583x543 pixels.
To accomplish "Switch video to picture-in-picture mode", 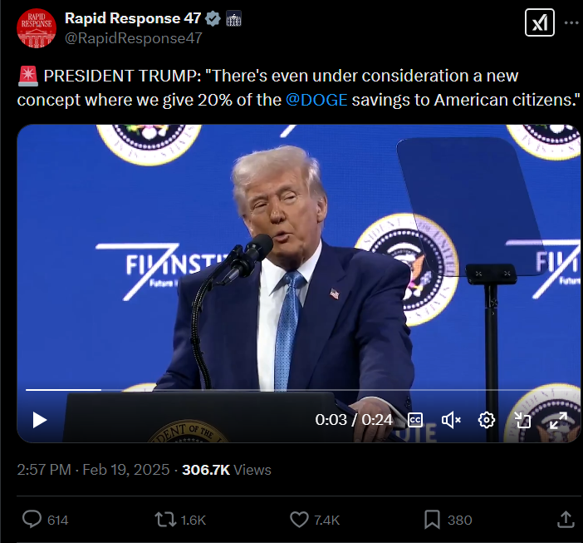I will tap(522, 420).
